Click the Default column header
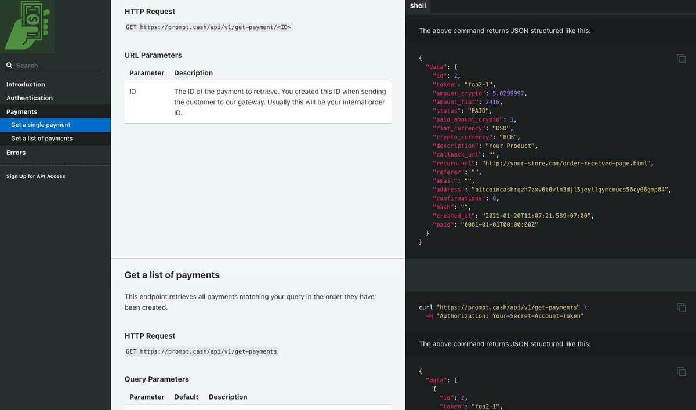Viewport: 696px width, 410px height. pos(186,397)
